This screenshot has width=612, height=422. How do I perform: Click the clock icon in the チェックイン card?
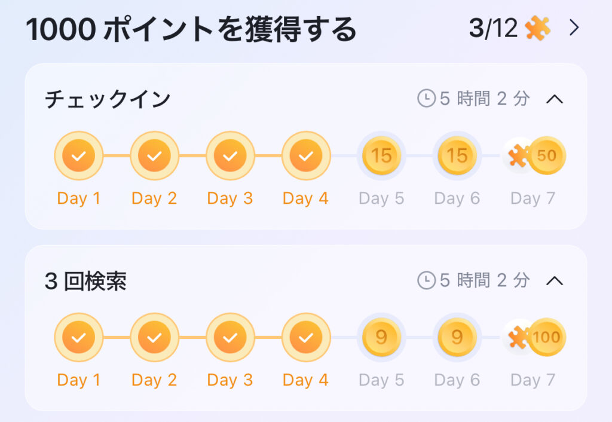pos(426,99)
